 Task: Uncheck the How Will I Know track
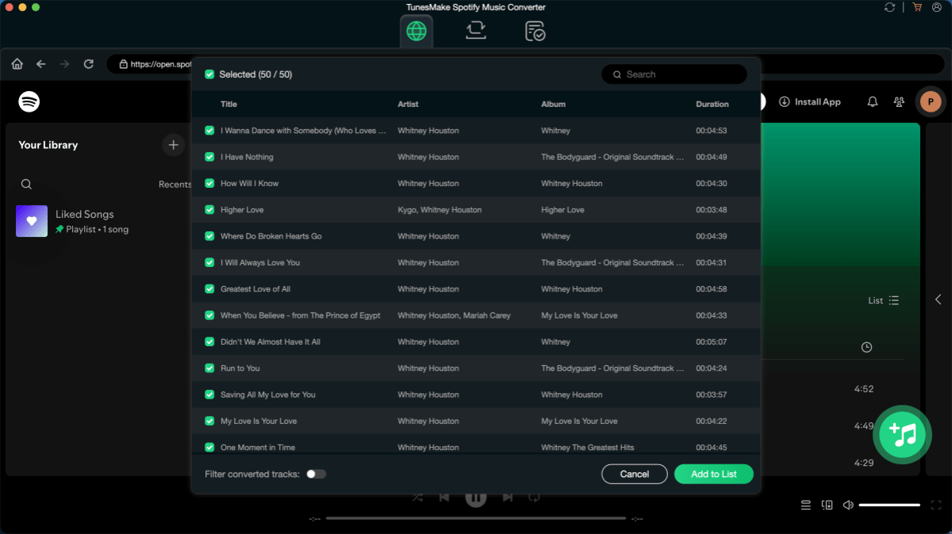click(209, 183)
